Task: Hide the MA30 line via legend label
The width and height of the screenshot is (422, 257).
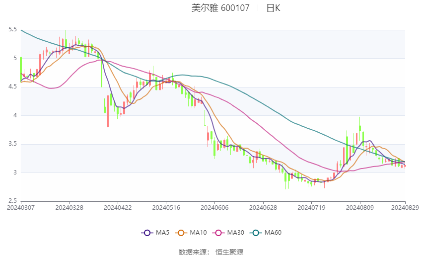Action: [235, 233]
